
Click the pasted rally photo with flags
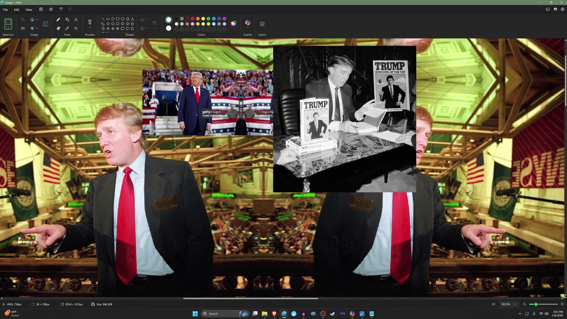pyautogui.click(x=208, y=102)
